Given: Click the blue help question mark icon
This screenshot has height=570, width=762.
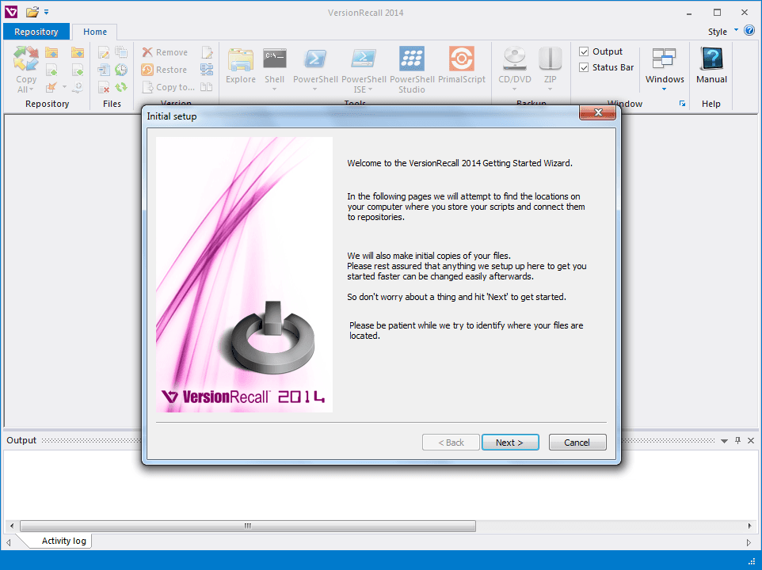Looking at the screenshot, I should (x=749, y=31).
